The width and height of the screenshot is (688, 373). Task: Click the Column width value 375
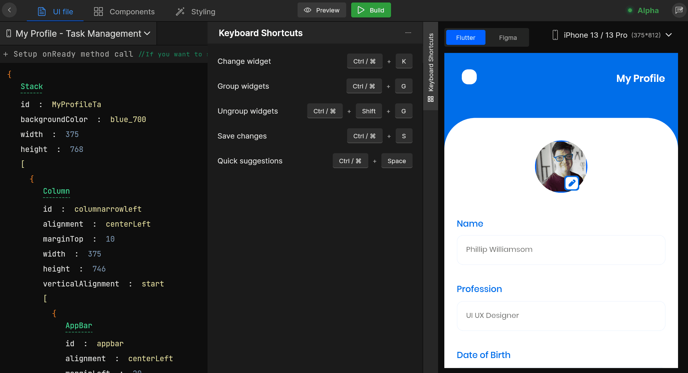[94, 254]
